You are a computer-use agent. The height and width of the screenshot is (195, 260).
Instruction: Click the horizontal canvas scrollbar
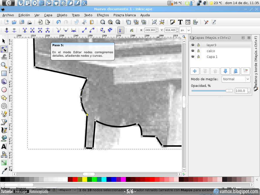[97, 174]
